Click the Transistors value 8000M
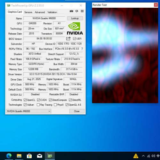 59,34
